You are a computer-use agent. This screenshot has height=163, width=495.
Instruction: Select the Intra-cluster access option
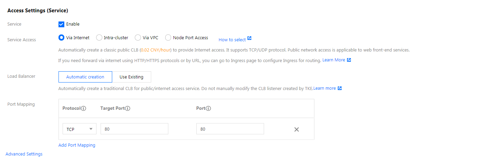tap(99, 38)
